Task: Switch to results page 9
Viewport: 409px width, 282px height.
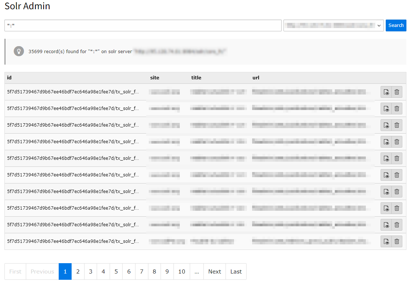Action: pos(167,272)
